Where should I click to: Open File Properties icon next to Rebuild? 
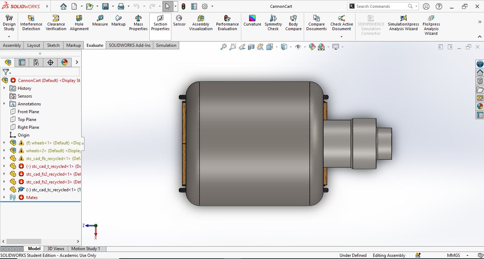194,6
